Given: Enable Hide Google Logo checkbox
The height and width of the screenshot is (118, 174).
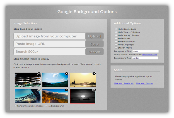Looking at the screenshot, I should [x=116, y=29].
